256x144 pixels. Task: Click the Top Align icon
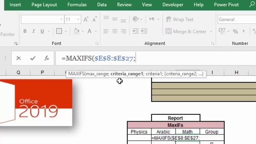(x=106, y=18)
